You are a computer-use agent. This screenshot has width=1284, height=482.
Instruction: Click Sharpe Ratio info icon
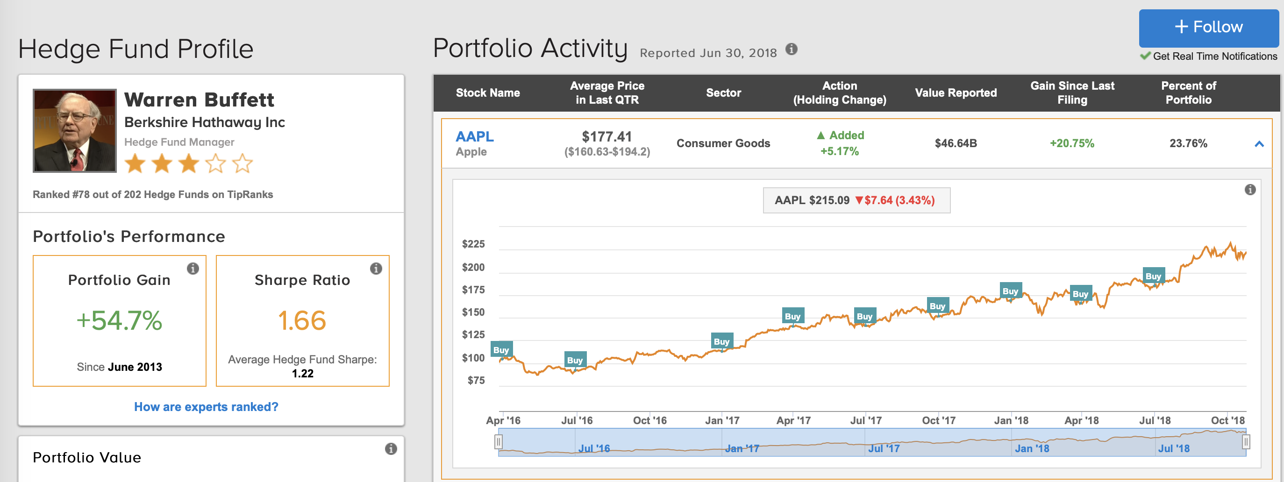coord(376,269)
